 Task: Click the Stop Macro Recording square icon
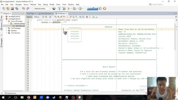click(90, 17)
